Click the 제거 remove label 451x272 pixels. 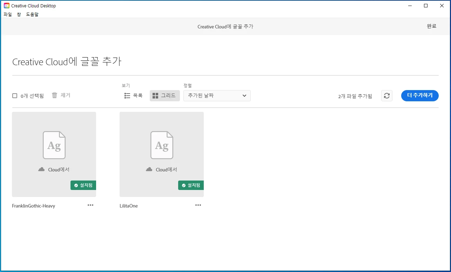pos(66,95)
